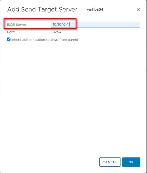Click into the iSCSI Server address field
The image size is (147, 173).
point(95,24)
